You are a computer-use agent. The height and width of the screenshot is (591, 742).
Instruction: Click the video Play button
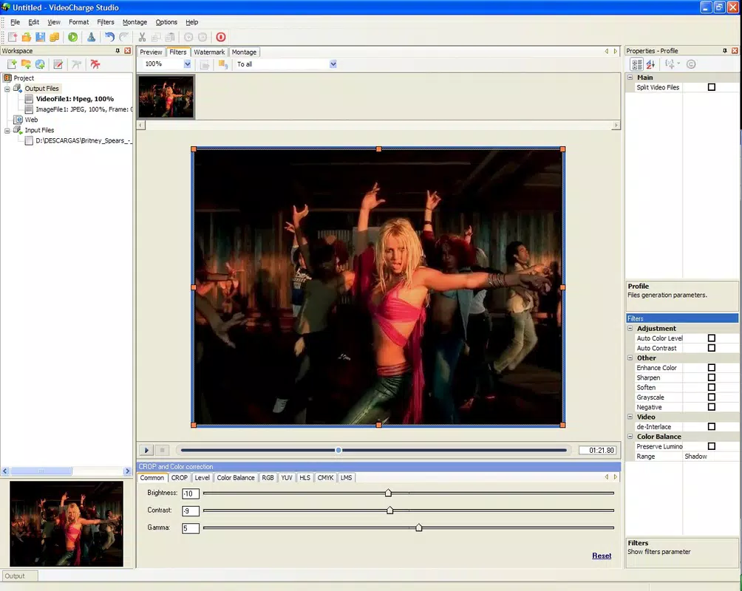146,451
